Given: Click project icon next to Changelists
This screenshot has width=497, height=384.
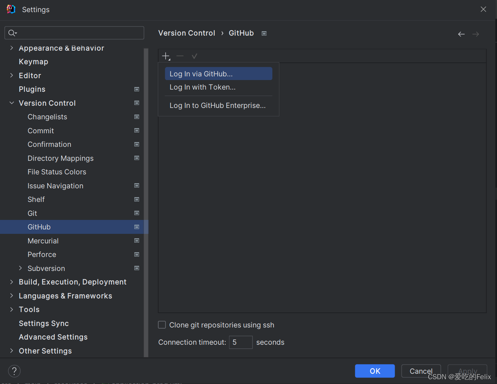Looking at the screenshot, I should (x=137, y=117).
